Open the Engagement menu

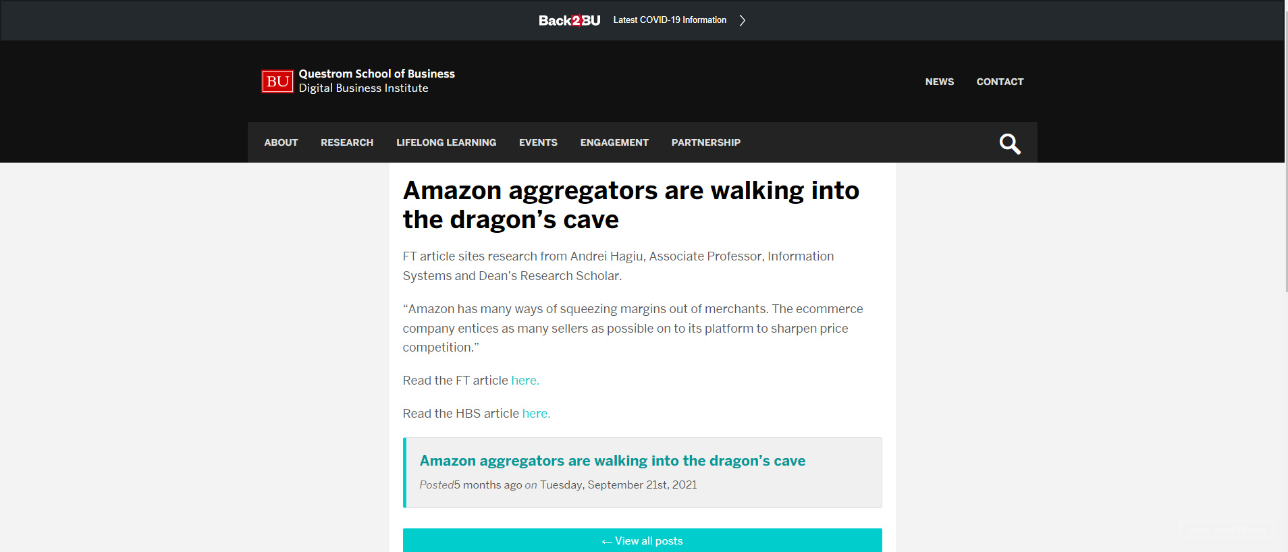pos(614,142)
